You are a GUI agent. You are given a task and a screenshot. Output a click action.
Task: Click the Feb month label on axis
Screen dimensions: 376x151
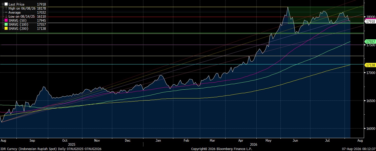click(x=186, y=140)
